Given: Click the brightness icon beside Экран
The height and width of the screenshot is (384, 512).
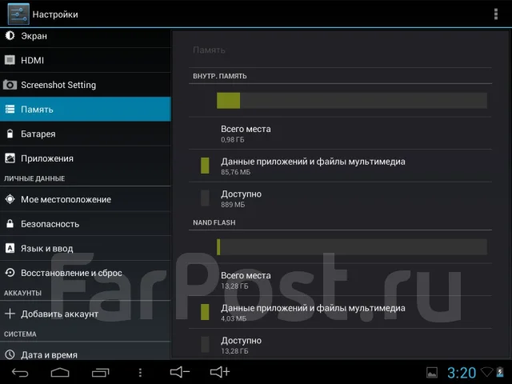Looking at the screenshot, I should tap(10, 35).
